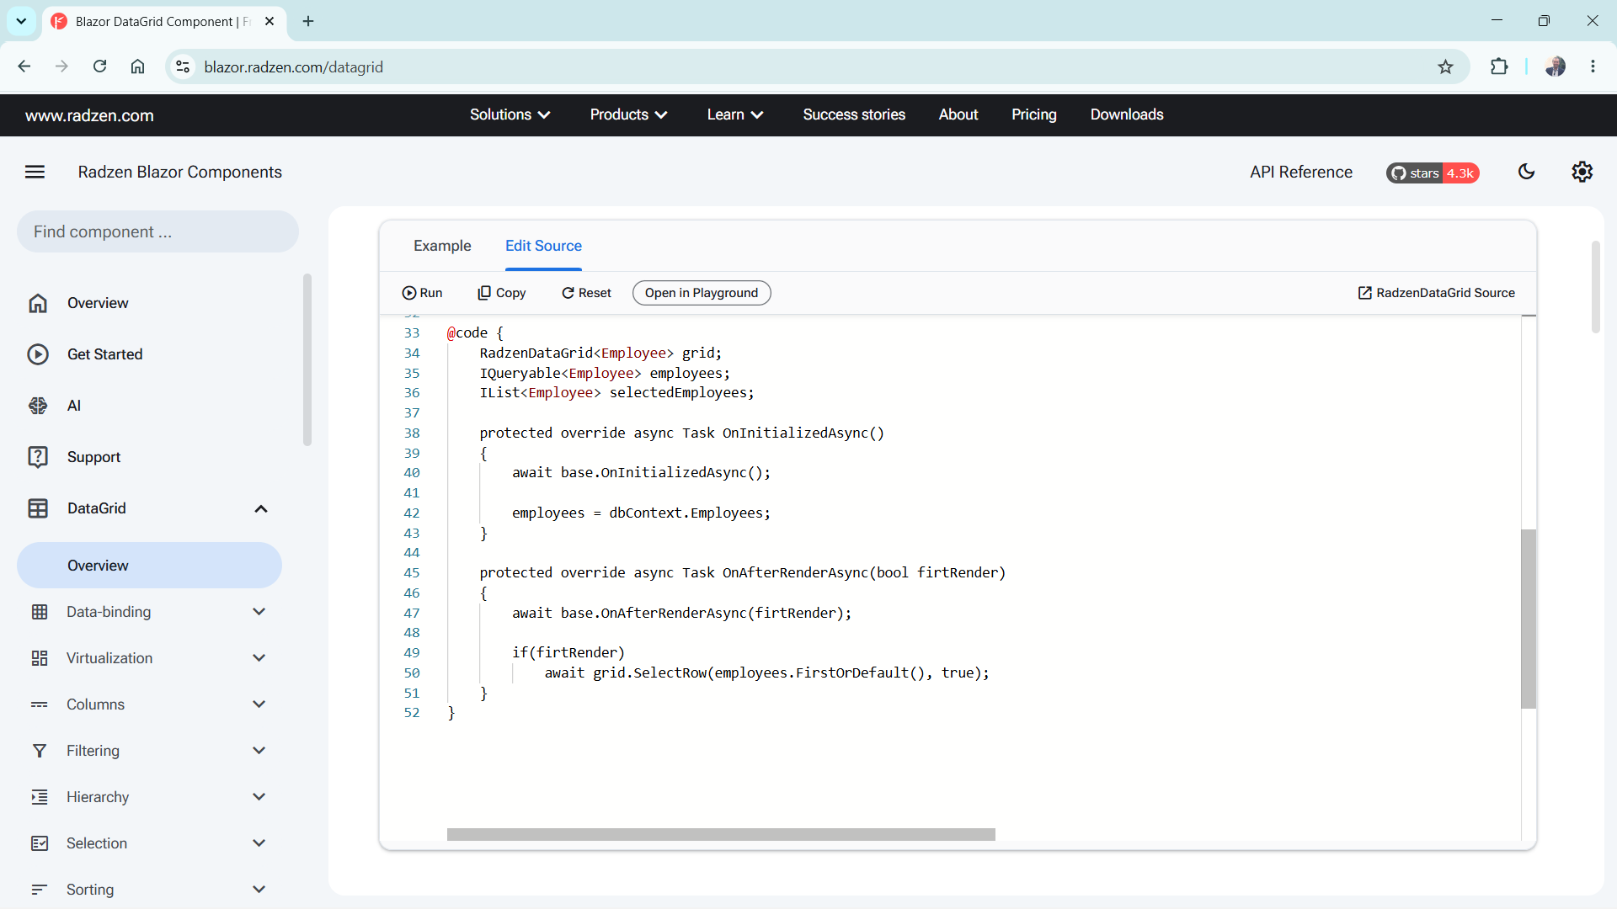Expand the Solutions dropdown menu
The image size is (1617, 909).
click(x=510, y=114)
